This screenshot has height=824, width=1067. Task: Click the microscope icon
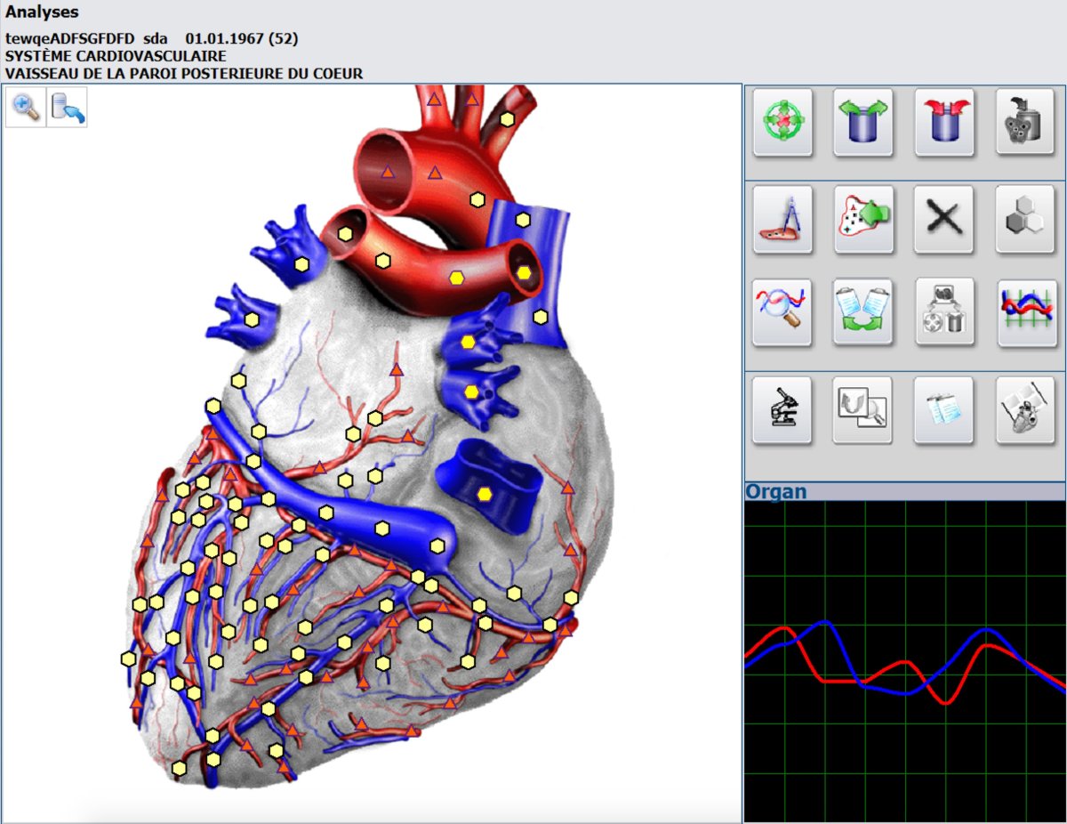[x=782, y=410]
